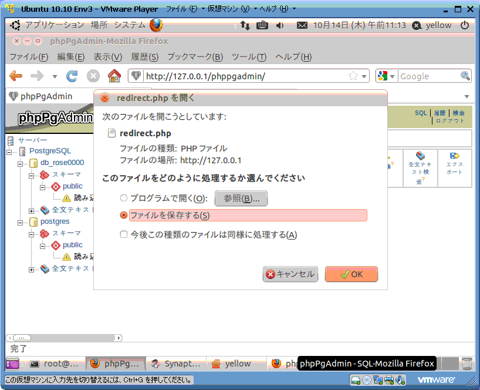The height and width of the screenshot is (390, 480).
Task: Click into the Google search field
Action: click(428, 76)
